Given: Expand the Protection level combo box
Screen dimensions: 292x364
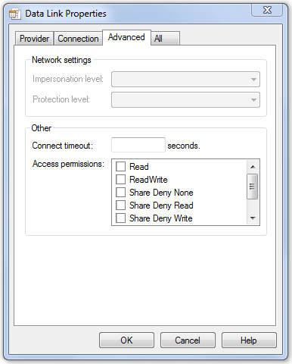Looking at the screenshot, I should (185, 99).
